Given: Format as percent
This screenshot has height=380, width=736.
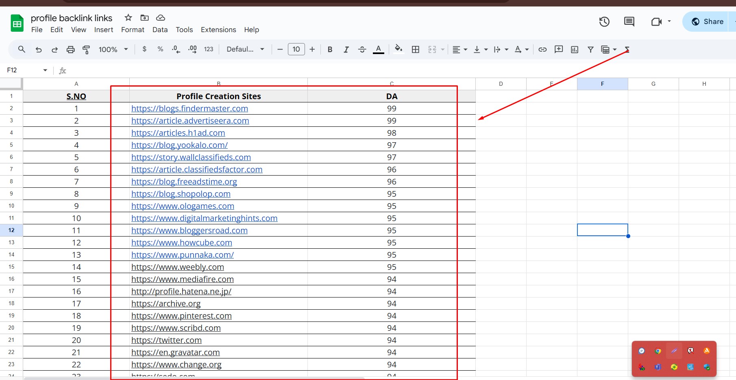Looking at the screenshot, I should coord(160,49).
